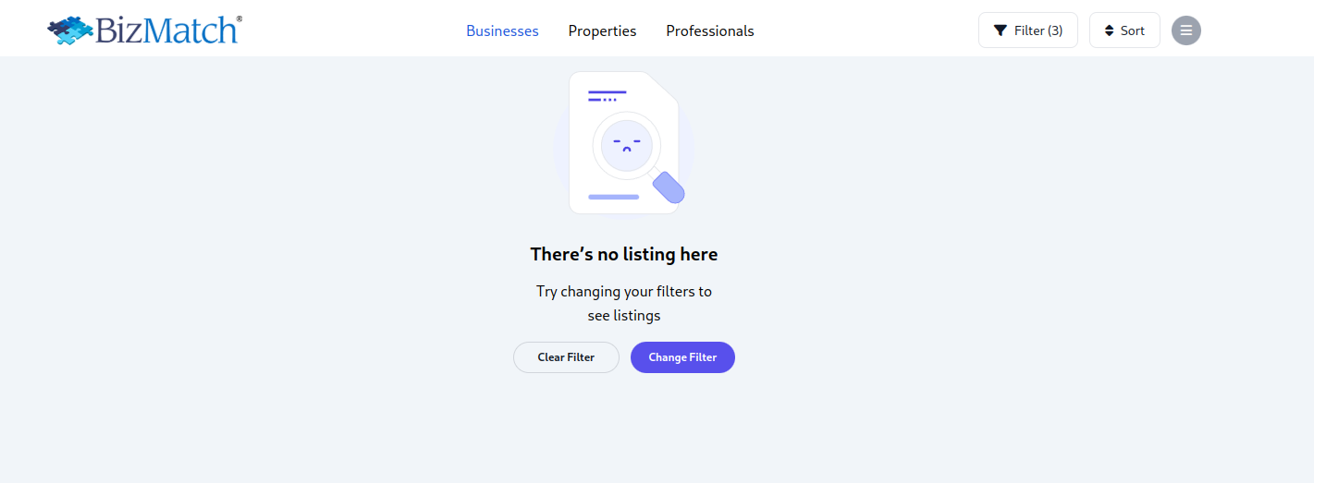
Task: Click the bottom line of the document illustration
Action: [613, 197]
